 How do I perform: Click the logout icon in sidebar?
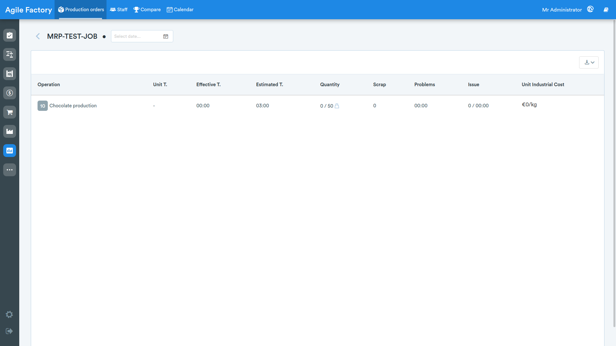[x=9, y=331]
